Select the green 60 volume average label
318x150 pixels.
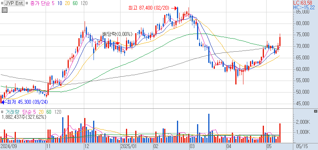coord(49,112)
